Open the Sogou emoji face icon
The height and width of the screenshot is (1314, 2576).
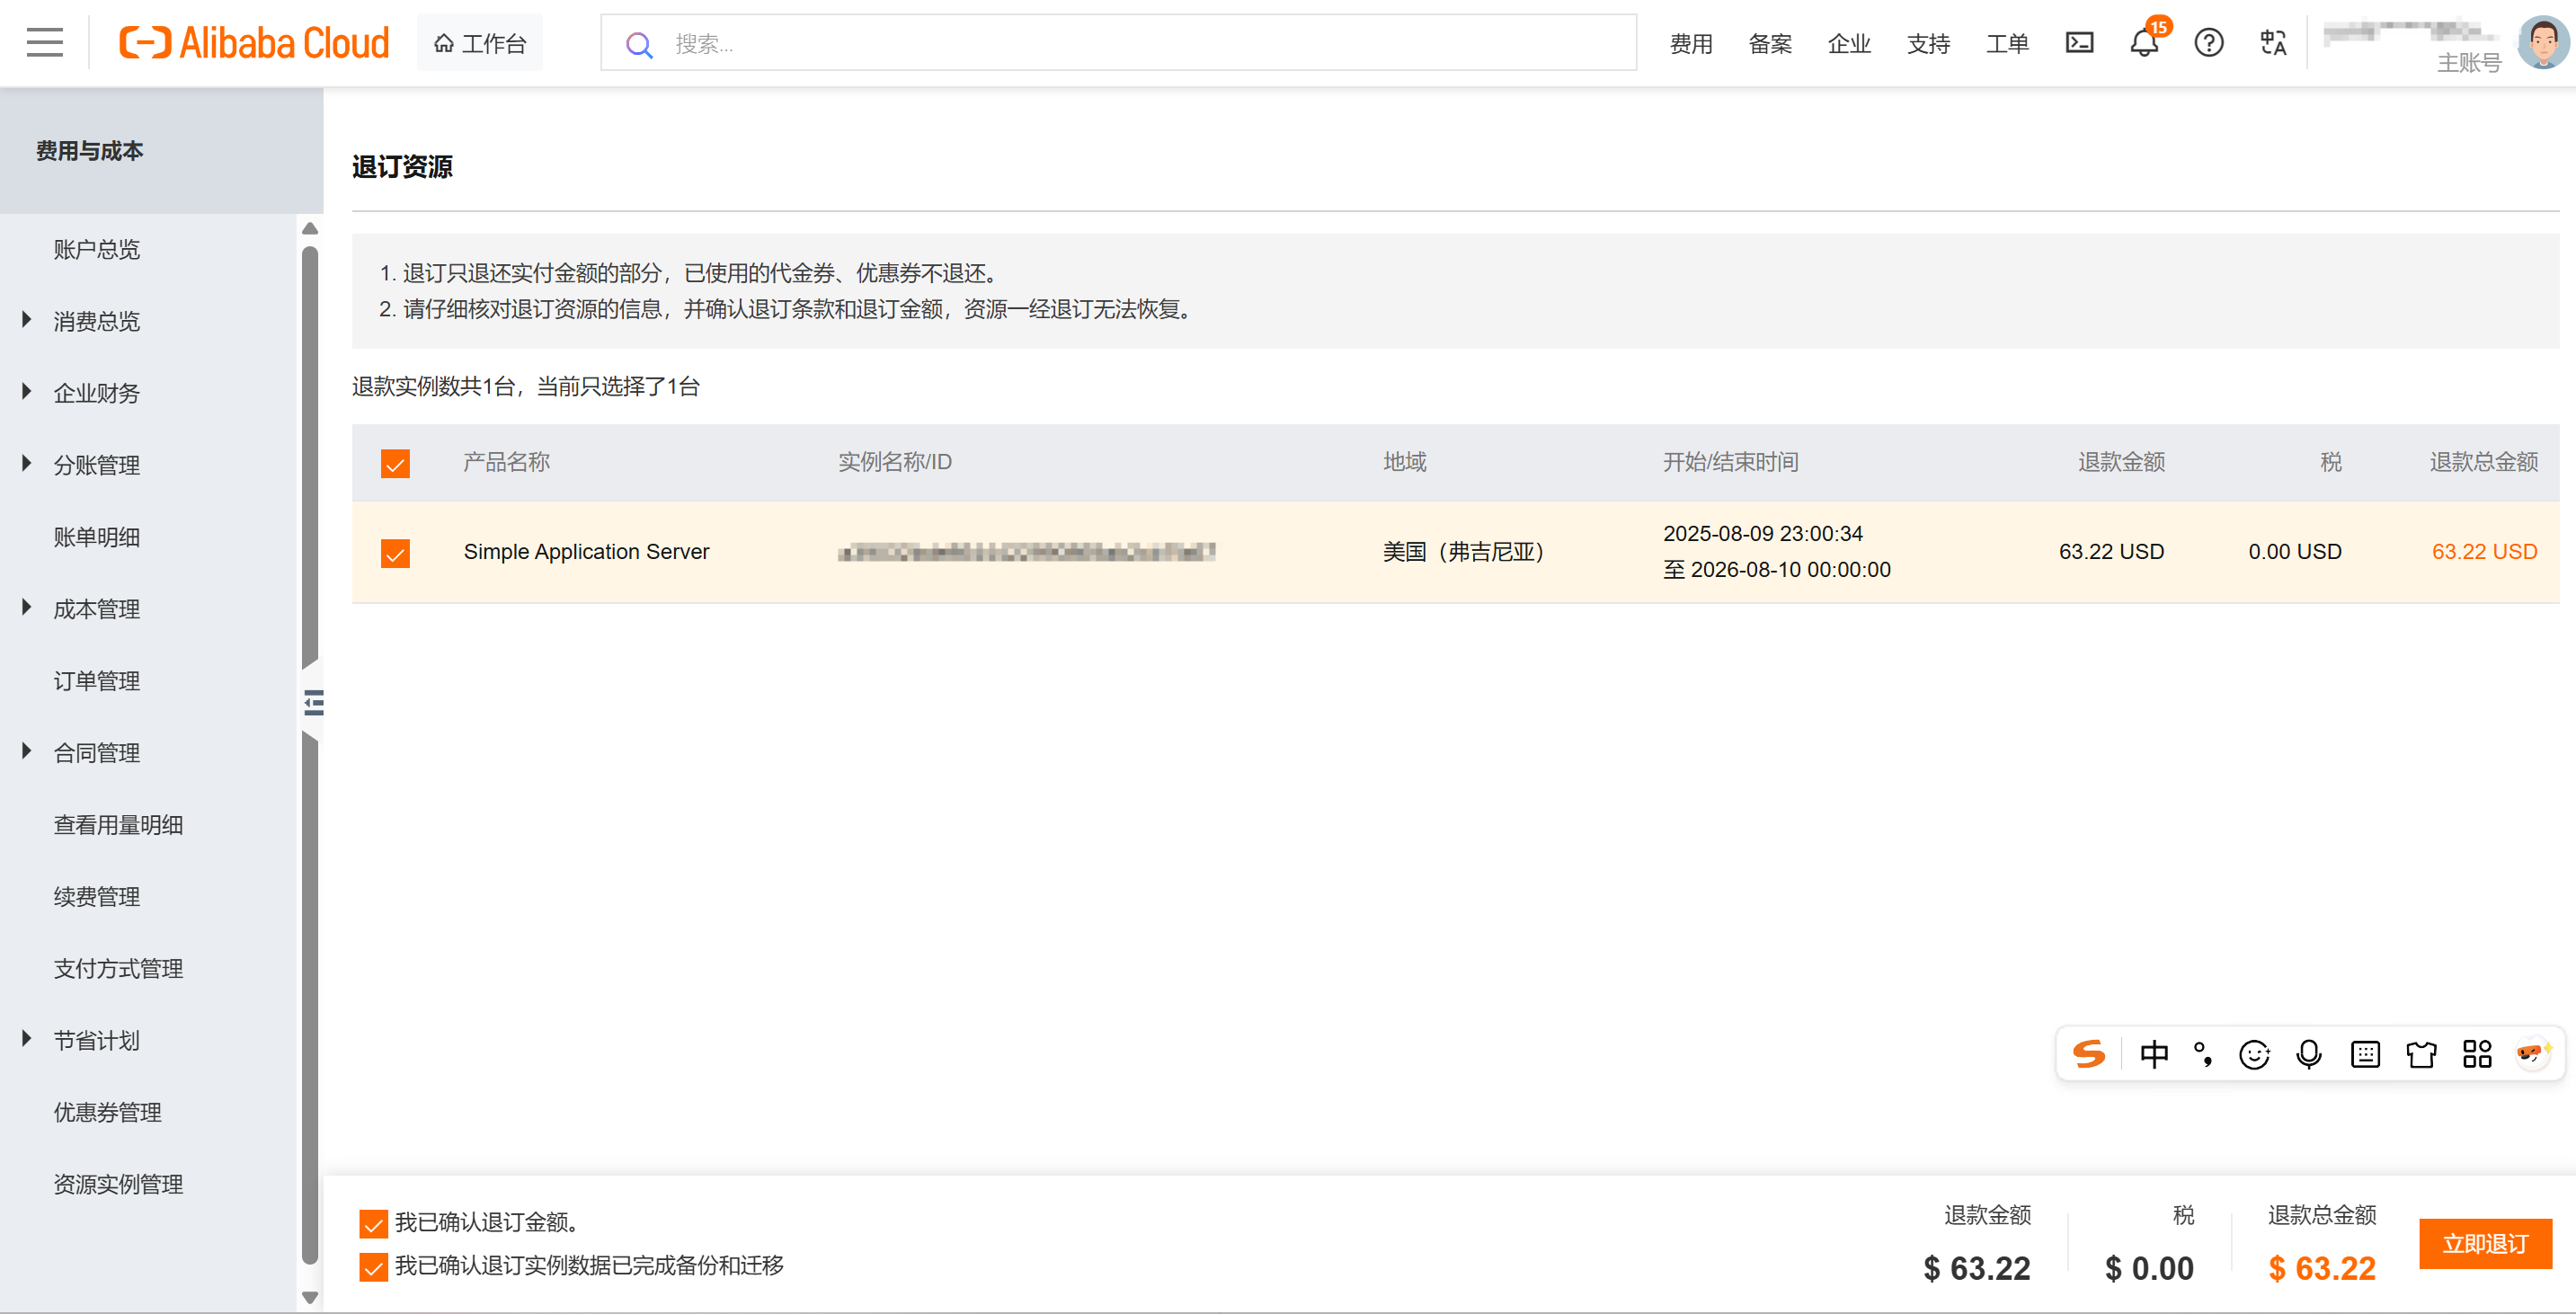click(2254, 1054)
